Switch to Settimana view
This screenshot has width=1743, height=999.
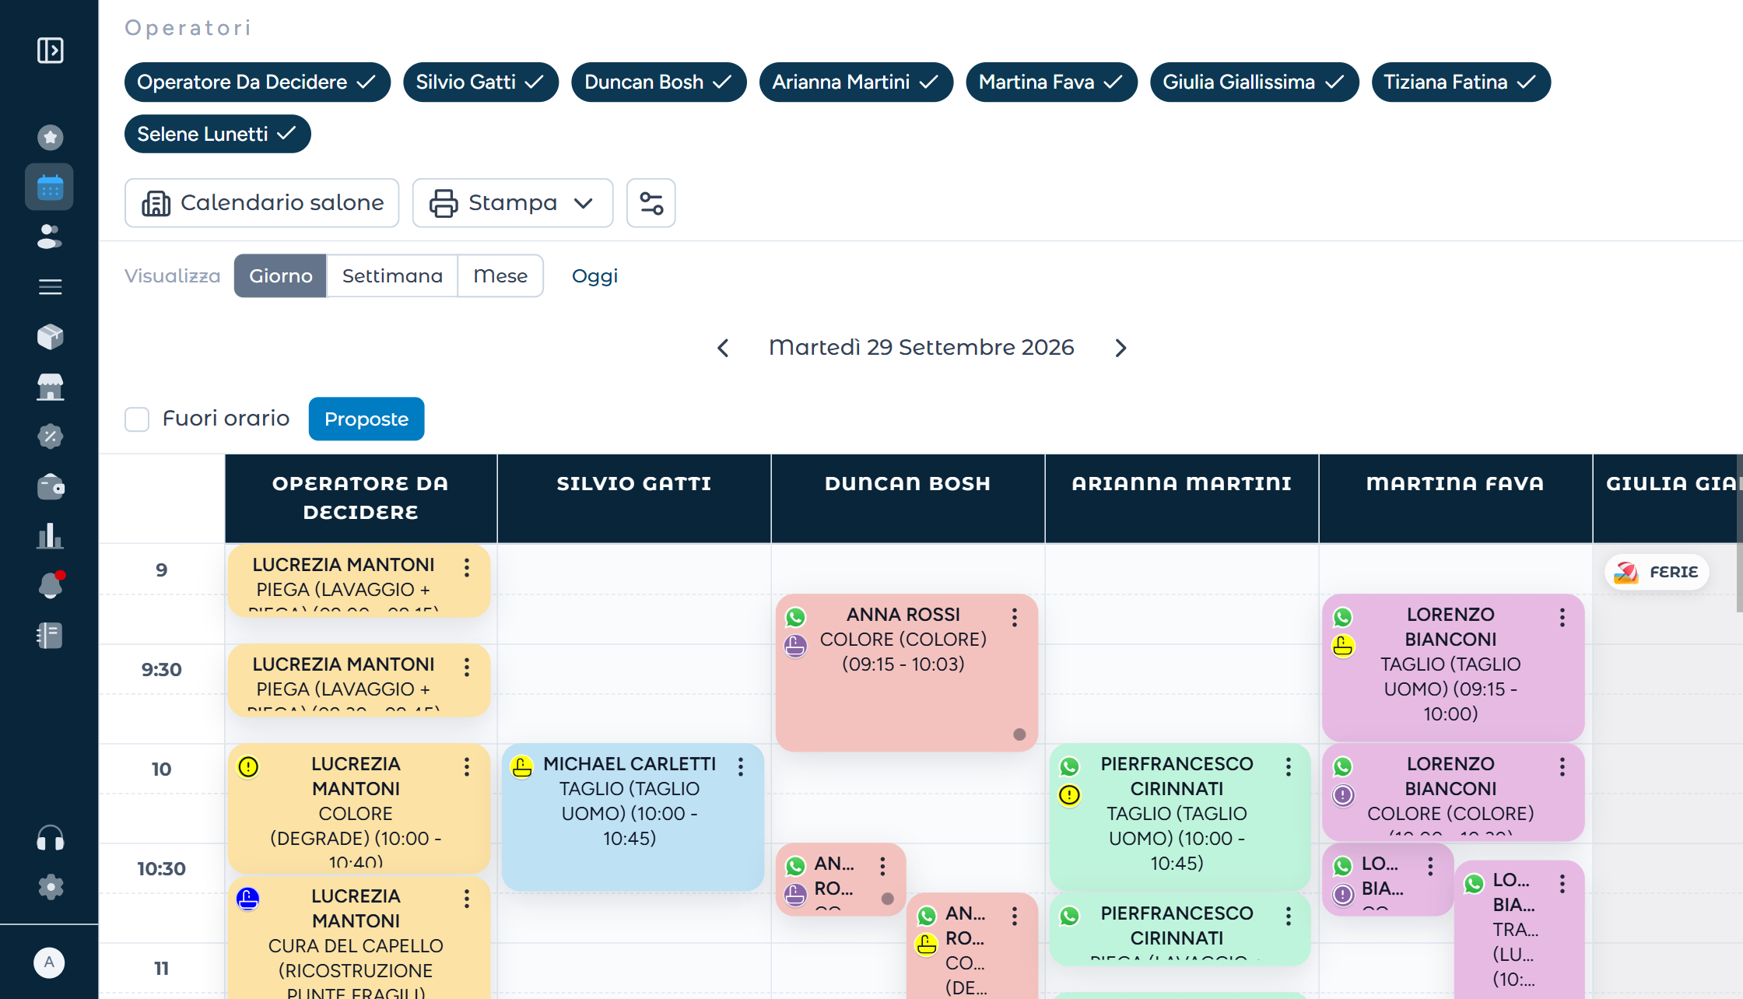click(392, 276)
